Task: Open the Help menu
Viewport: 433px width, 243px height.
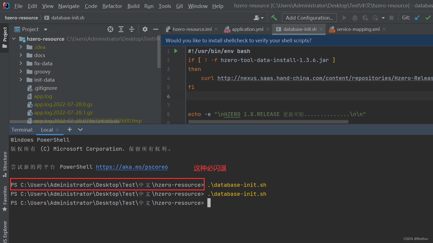Action: 218,6
